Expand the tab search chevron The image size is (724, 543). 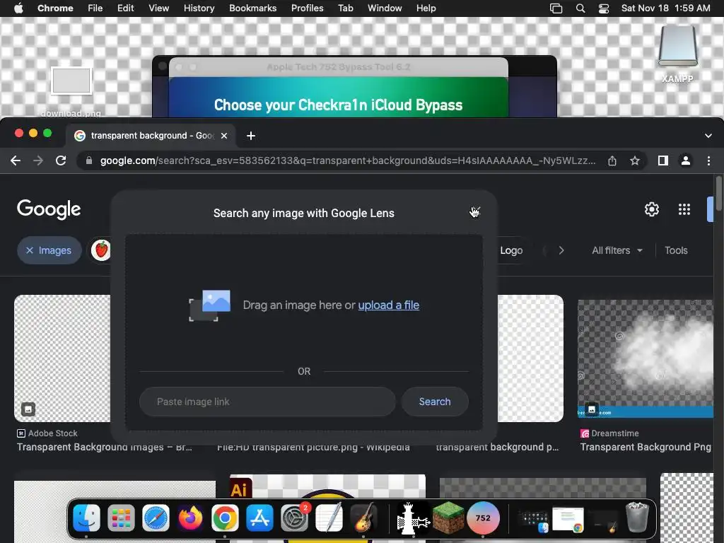pyautogui.click(x=708, y=136)
